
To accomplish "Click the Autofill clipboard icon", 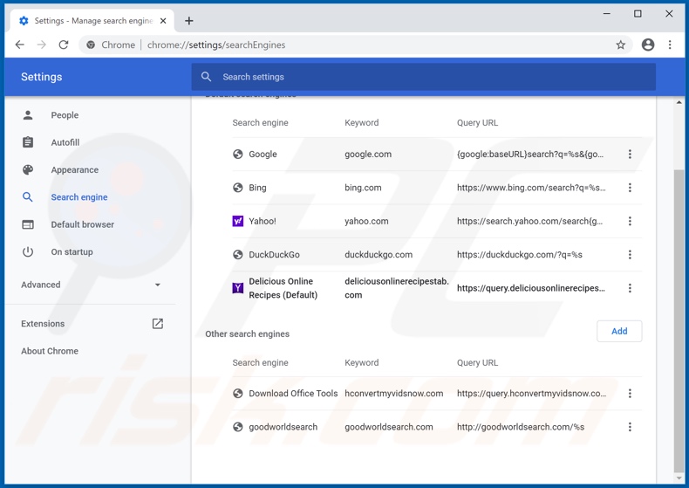I will [x=28, y=142].
